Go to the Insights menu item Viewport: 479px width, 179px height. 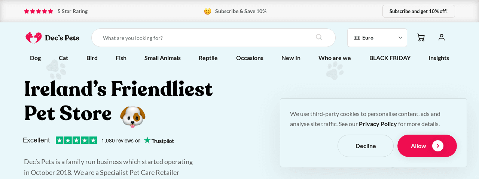(439, 58)
